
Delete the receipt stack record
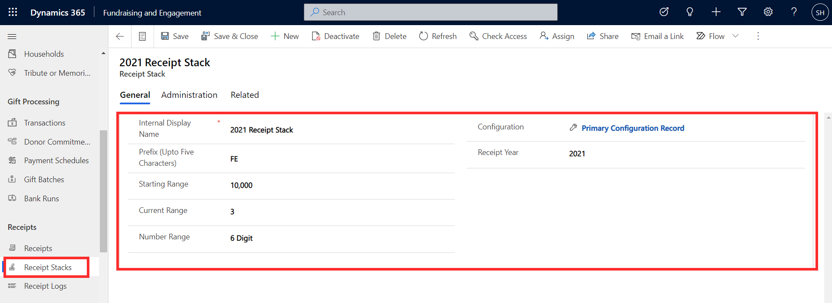[x=390, y=36]
